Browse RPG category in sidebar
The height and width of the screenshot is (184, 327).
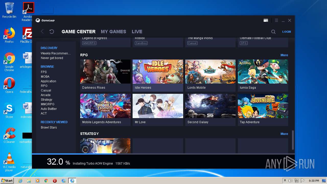[x=44, y=86]
